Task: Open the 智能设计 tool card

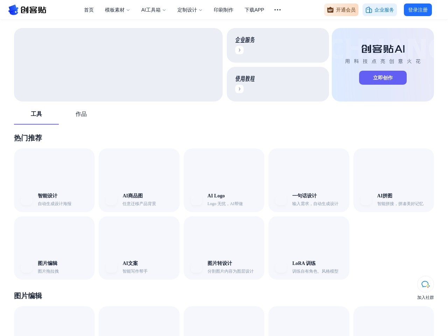Action: click(54, 180)
